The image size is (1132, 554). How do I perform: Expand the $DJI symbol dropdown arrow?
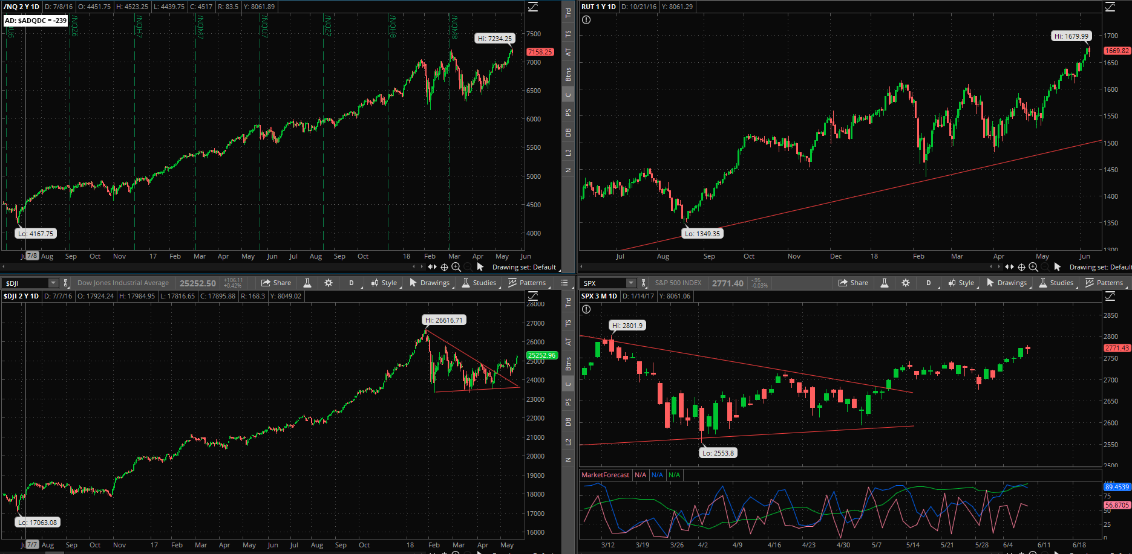point(53,283)
